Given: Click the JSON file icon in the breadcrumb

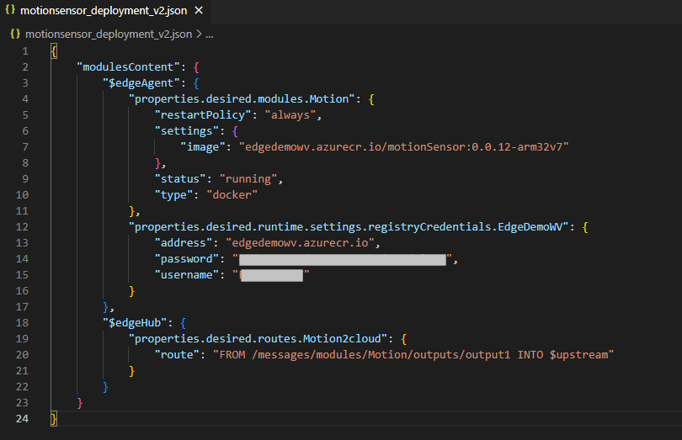Looking at the screenshot, I should pos(15,34).
